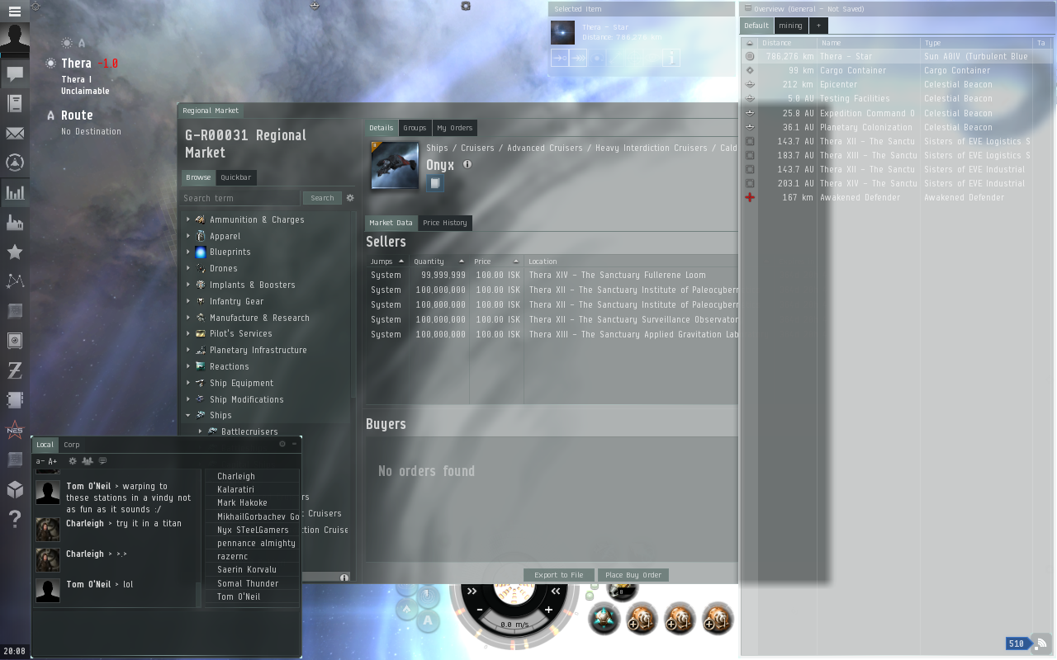Select the mining overview tab

click(790, 26)
